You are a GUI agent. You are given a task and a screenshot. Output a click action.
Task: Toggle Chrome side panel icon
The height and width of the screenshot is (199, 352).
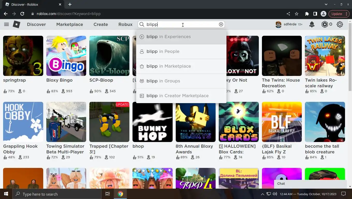click(315, 14)
